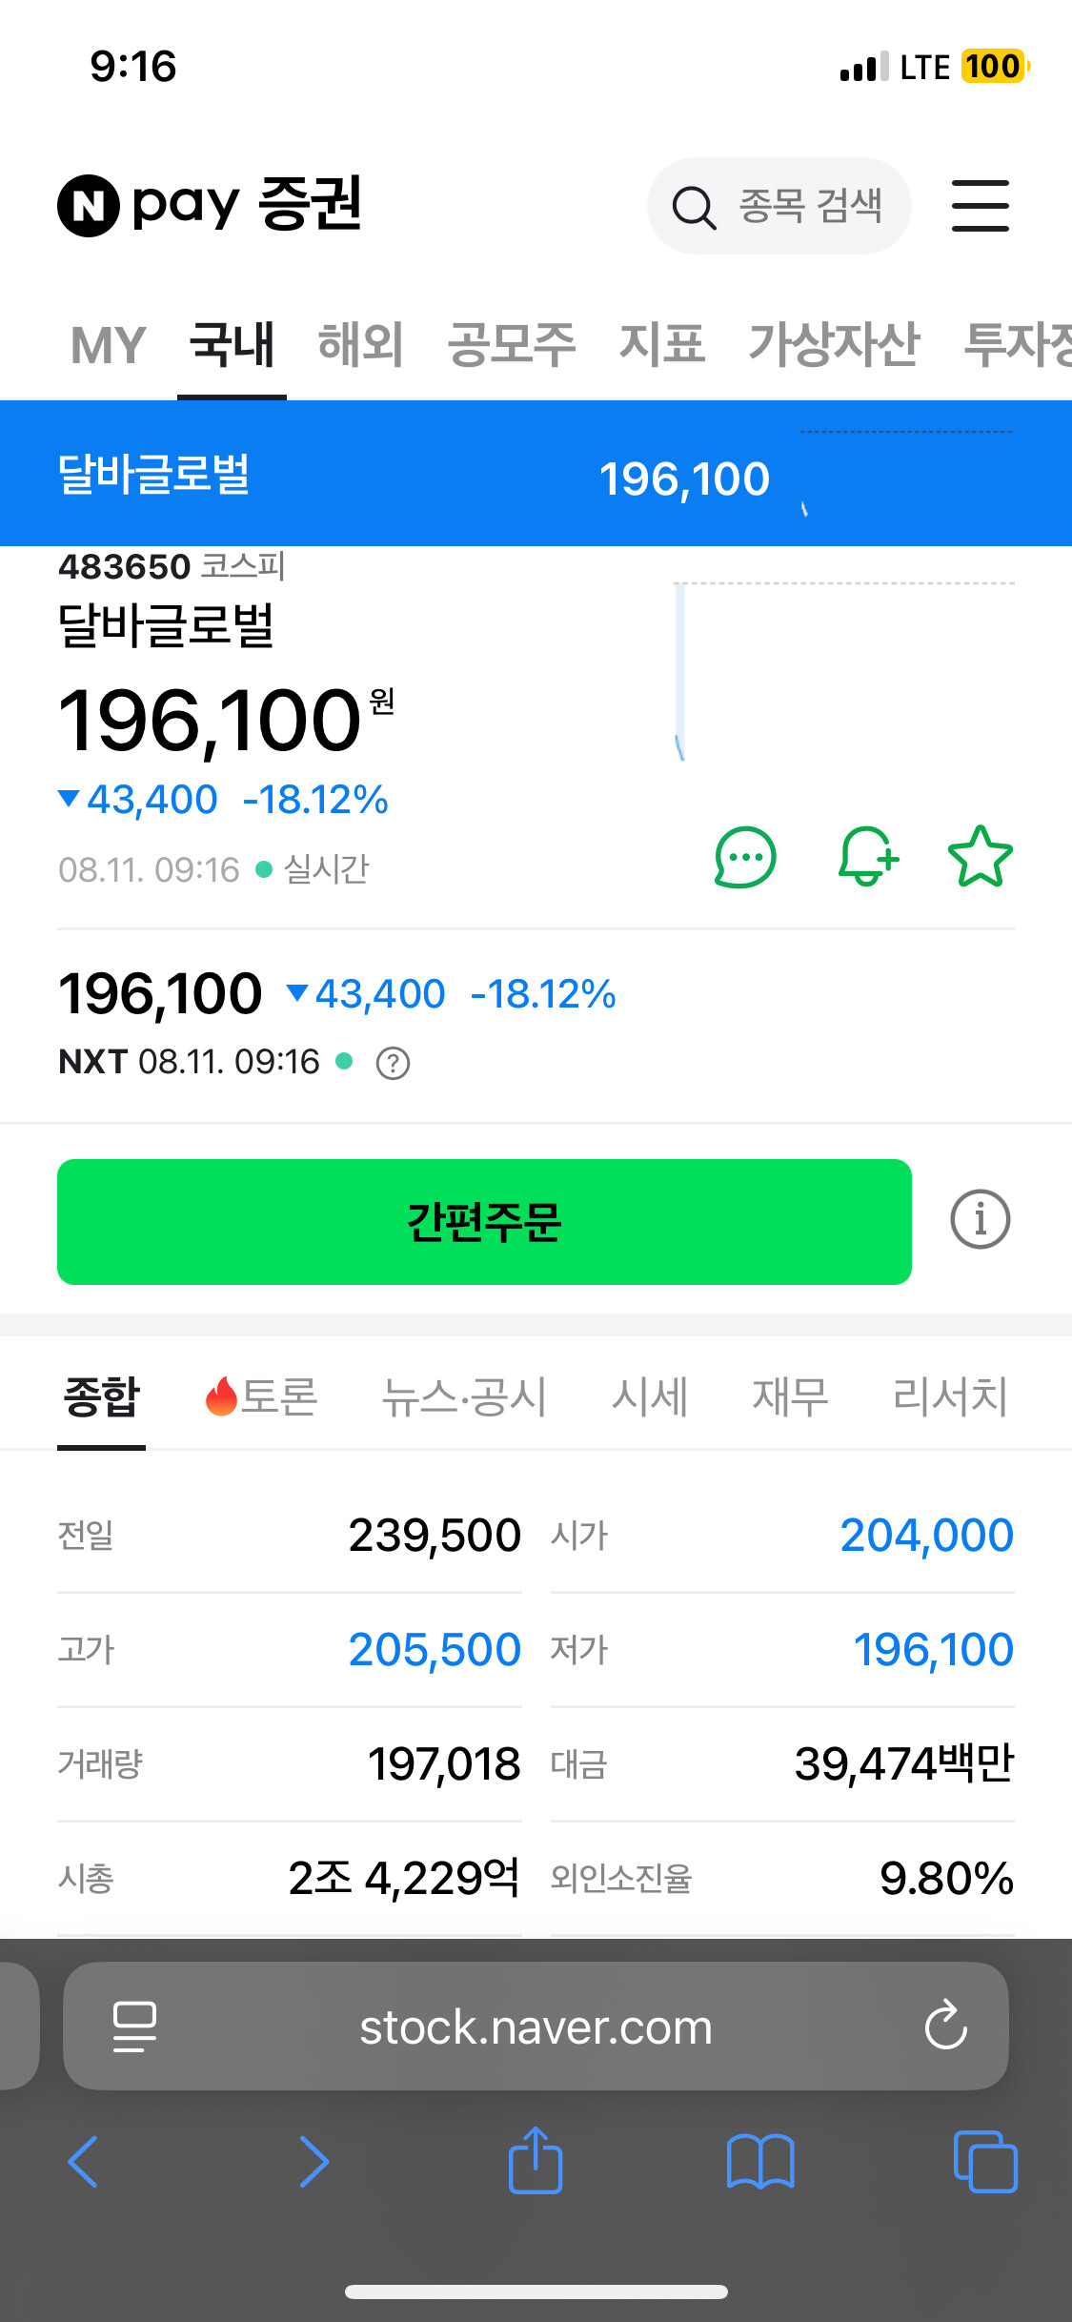The width and height of the screenshot is (1072, 2322).
Task: Tap the stock.naver.com address bar
Action: pos(536,2026)
